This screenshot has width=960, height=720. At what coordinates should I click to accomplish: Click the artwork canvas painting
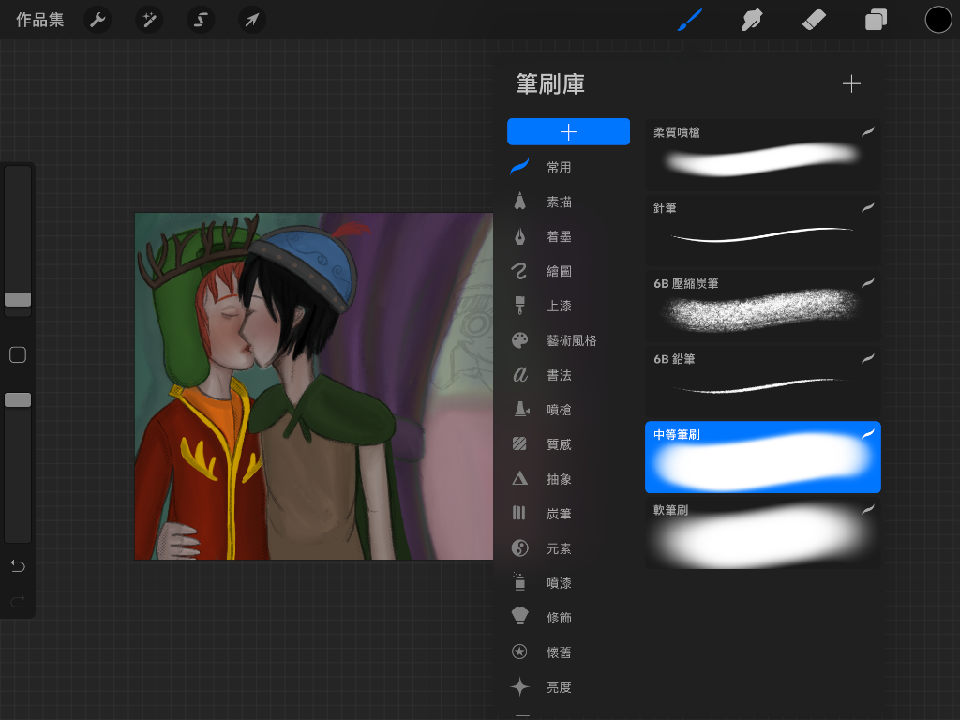(x=313, y=386)
